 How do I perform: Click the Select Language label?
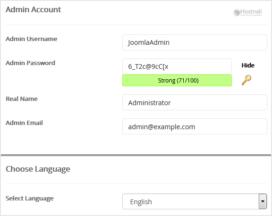coord(29,199)
